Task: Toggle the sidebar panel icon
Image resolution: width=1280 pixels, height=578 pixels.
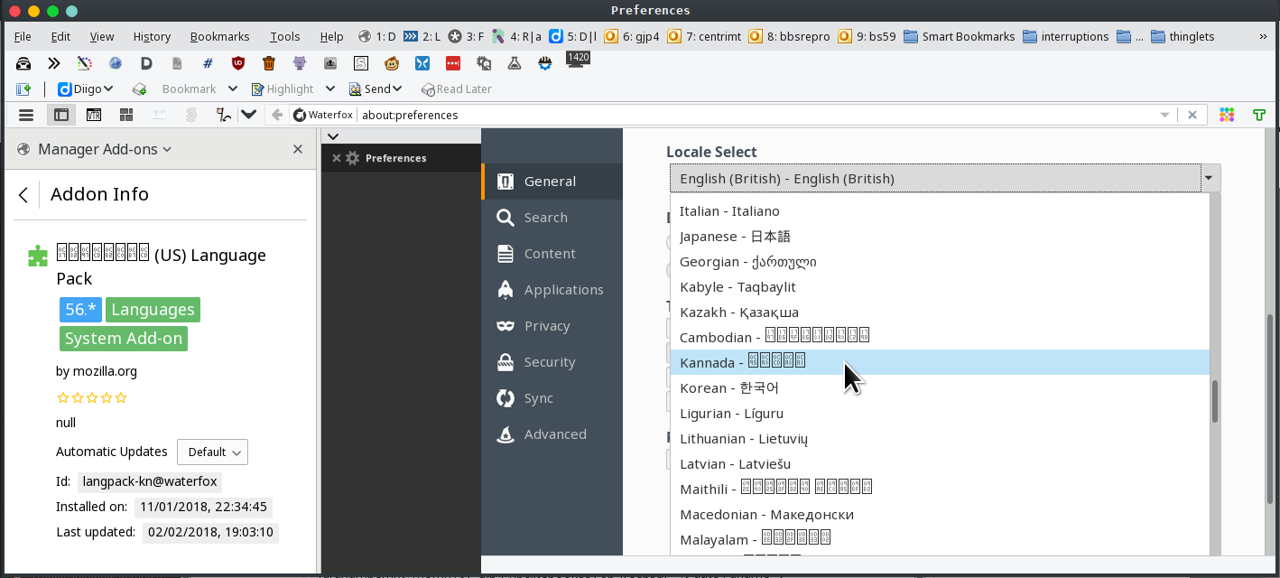Action: point(60,115)
